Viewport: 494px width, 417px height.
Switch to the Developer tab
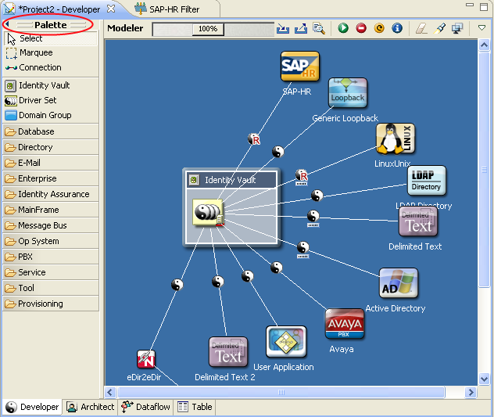coord(33,408)
